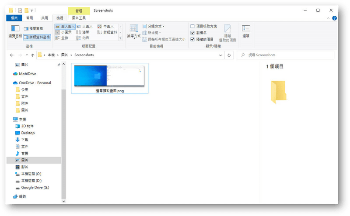Click the 詳細資料窗格 button
Viewport: 350px width, 216px height.
click(x=36, y=38)
